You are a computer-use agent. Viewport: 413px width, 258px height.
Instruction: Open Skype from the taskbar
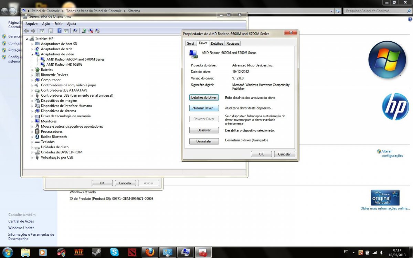click(114, 252)
